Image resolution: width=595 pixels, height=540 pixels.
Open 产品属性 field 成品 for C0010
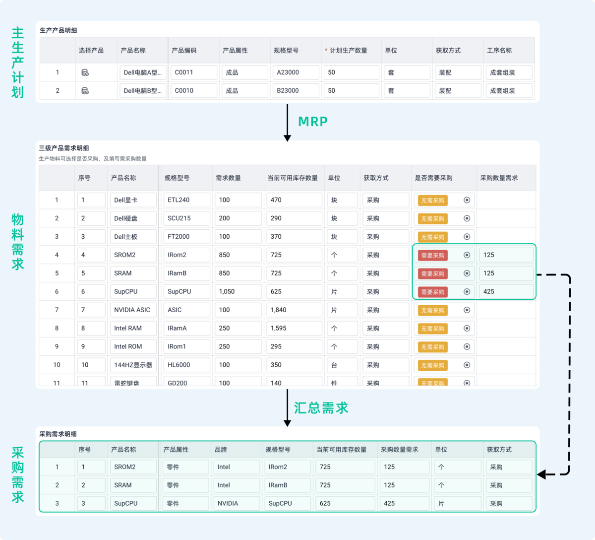click(245, 91)
